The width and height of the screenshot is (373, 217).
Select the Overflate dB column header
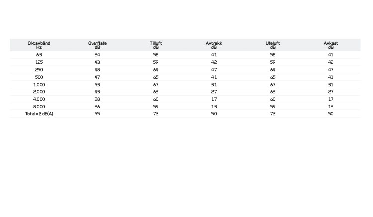pyautogui.click(x=97, y=45)
